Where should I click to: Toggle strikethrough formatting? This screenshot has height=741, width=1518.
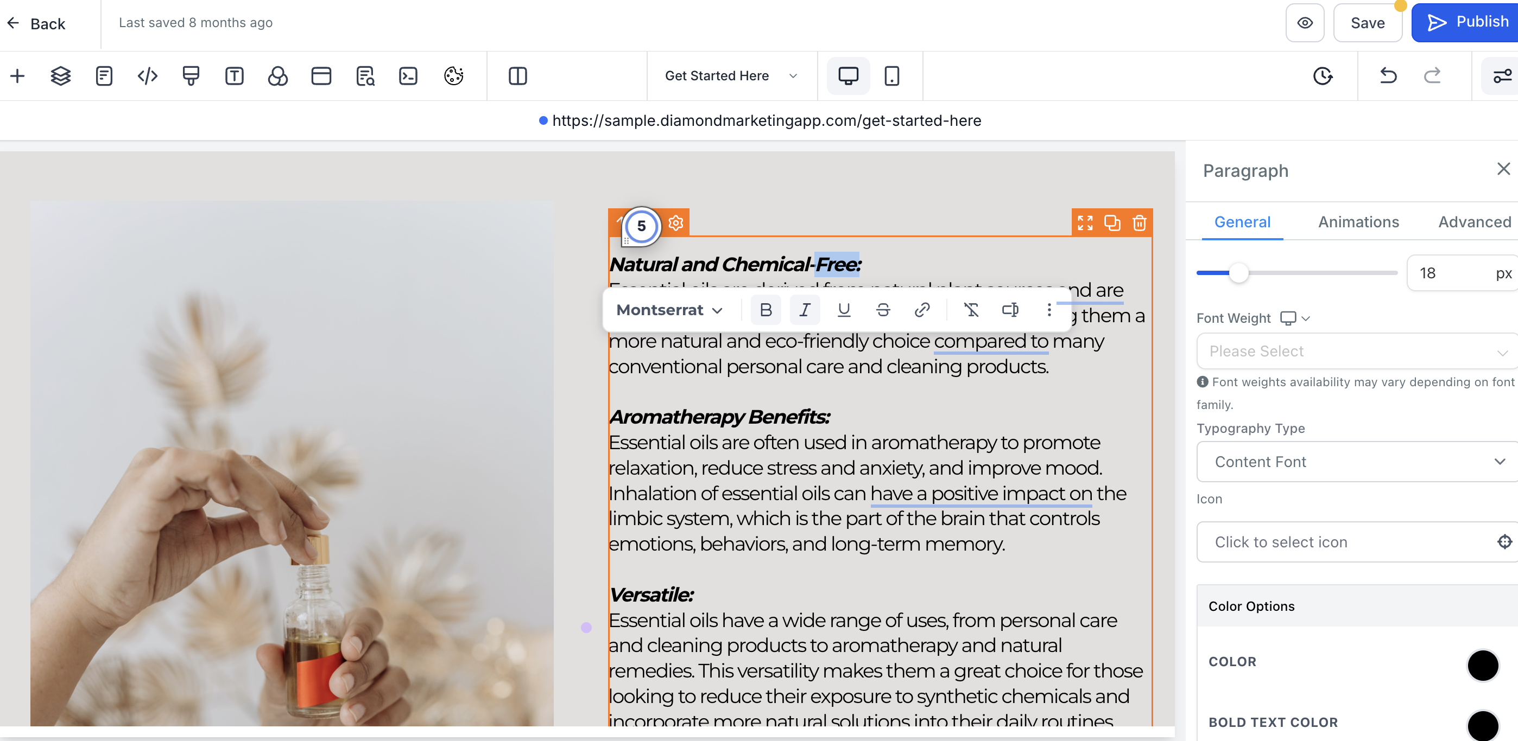pos(883,310)
